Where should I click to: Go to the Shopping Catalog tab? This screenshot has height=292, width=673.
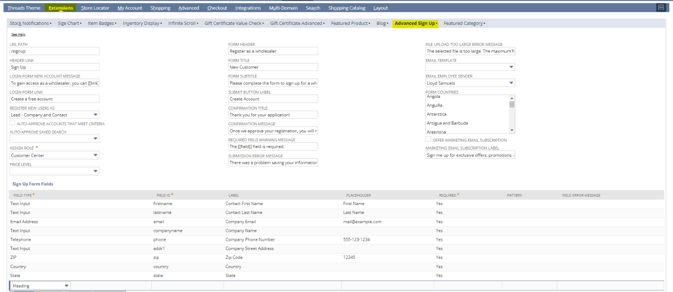347,8
